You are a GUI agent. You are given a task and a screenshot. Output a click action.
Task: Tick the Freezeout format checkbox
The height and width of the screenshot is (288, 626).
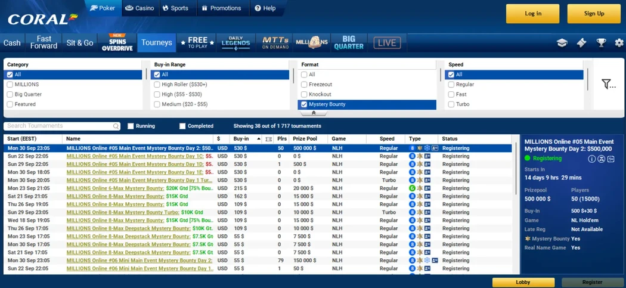coord(304,85)
